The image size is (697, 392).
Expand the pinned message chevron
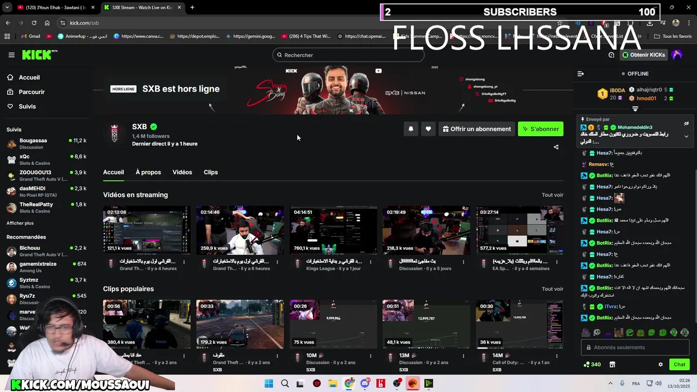click(686, 136)
